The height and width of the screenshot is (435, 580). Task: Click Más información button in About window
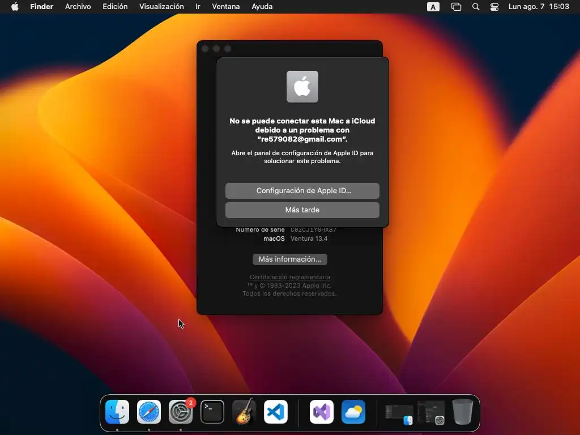tap(289, 259)
